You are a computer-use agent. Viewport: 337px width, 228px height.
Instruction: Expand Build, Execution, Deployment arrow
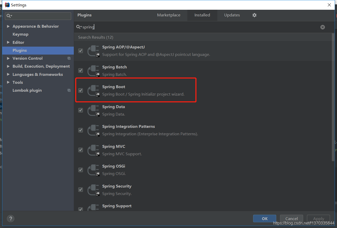8,66
